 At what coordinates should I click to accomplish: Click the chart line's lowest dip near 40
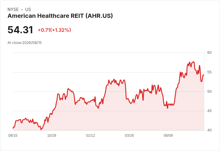click(x=41, y=130)
